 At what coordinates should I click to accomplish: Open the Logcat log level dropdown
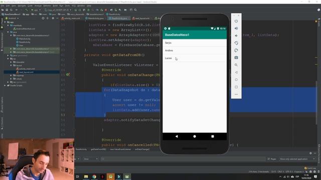point(91,159)
